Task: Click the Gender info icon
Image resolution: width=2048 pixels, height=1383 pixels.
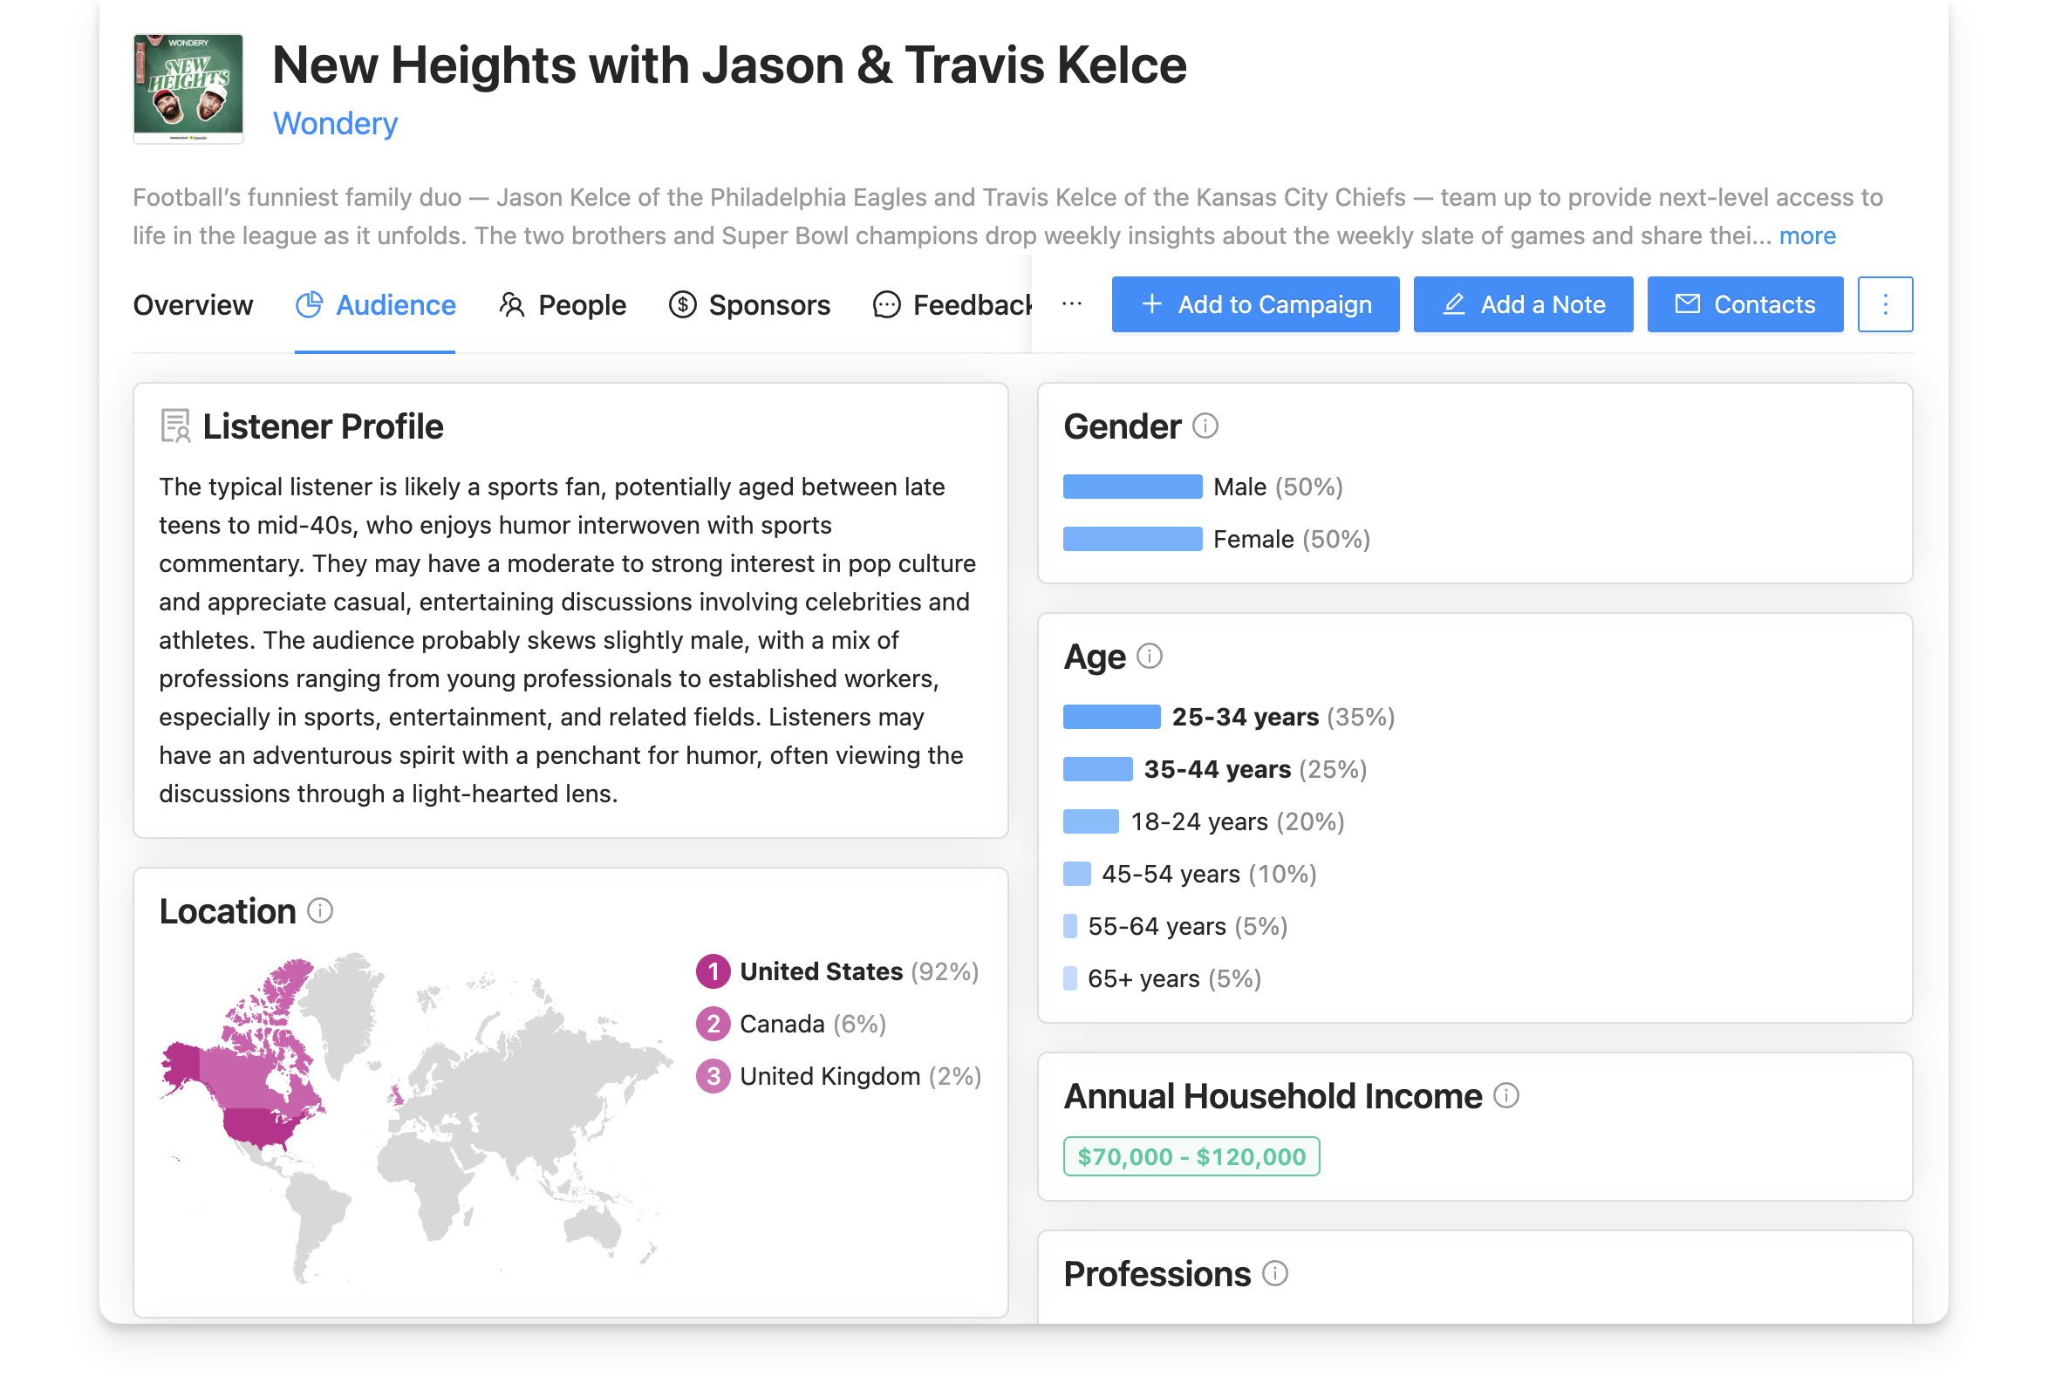Action: point(1205,426)
